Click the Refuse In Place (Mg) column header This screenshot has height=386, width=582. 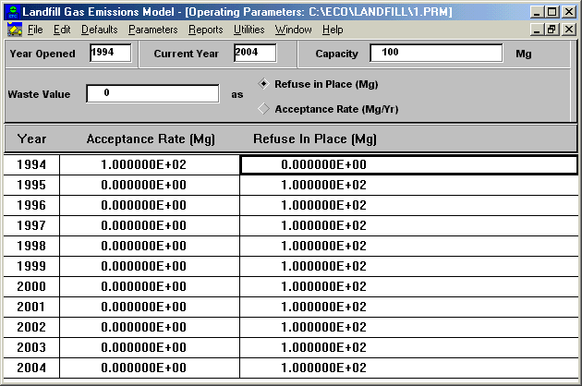pyautogui.click(x=315, y=139)
